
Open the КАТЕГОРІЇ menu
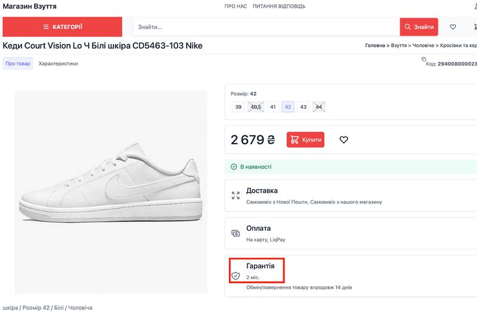[x=63, y=27]
